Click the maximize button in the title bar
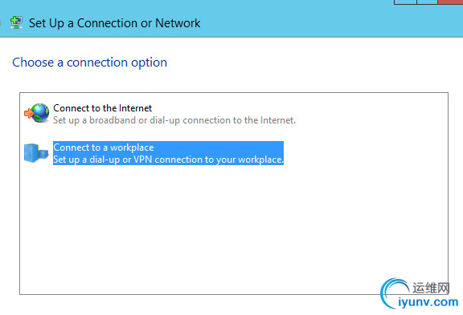The height and width of the screenshot is (315, 463). (x=427, y=2)
